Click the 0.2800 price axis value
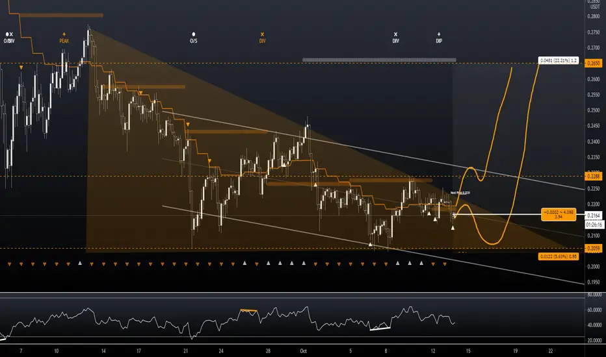 (x=594, y=16)
